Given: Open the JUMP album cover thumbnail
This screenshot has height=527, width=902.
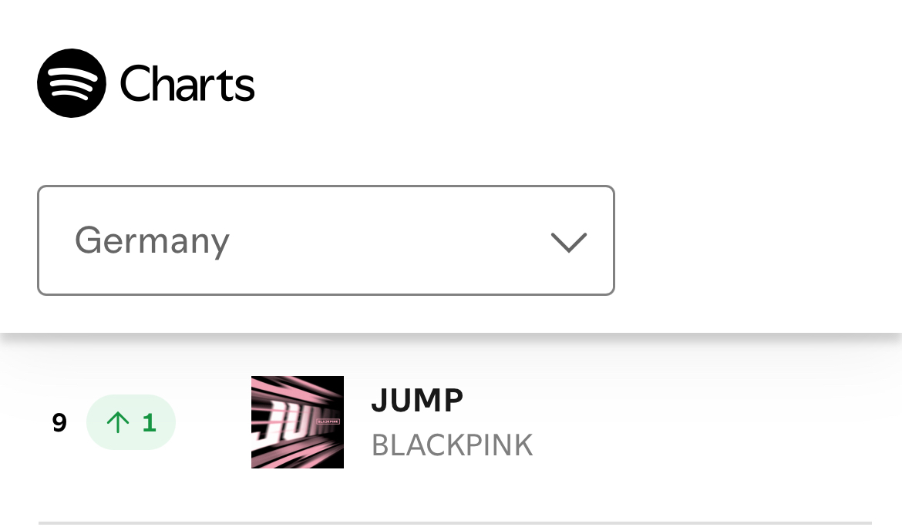Looking at the screenshot, I should [x=298, y=422].
